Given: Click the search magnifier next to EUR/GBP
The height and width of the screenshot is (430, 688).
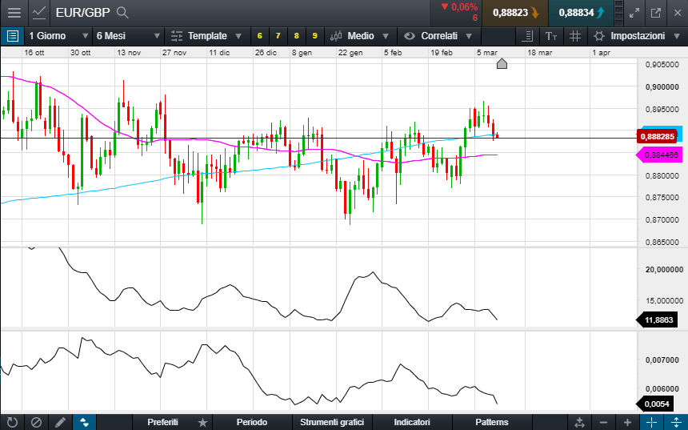Looking at the screenshot, I should pyautogui.click(x=123, y=13).
